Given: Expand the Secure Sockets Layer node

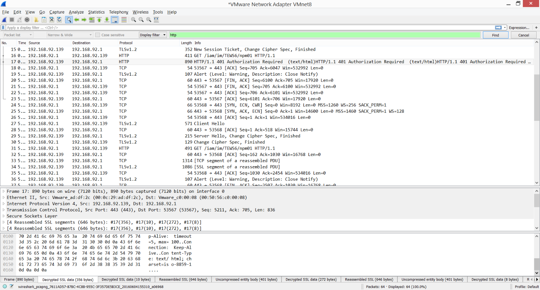Looking at the screenshot, I should pos(4,216).
